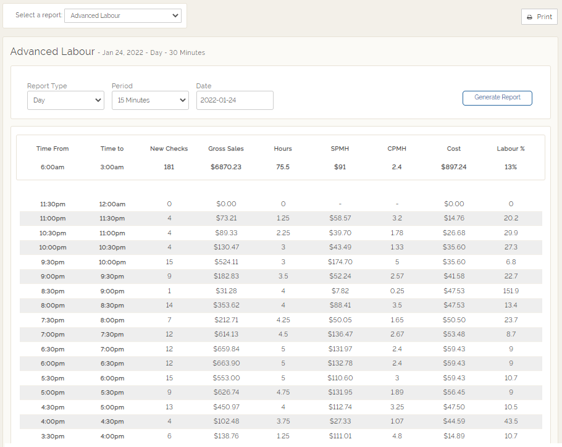562x447 pixels.
Task: Click new checks count for 4:00pm row
Action: 169,422
